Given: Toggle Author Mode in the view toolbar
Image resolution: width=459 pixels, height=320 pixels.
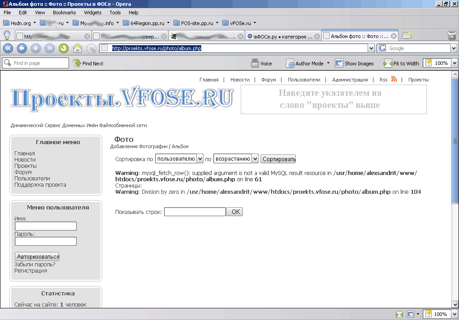Looking at the screenshot, I should tap(305, 64).
